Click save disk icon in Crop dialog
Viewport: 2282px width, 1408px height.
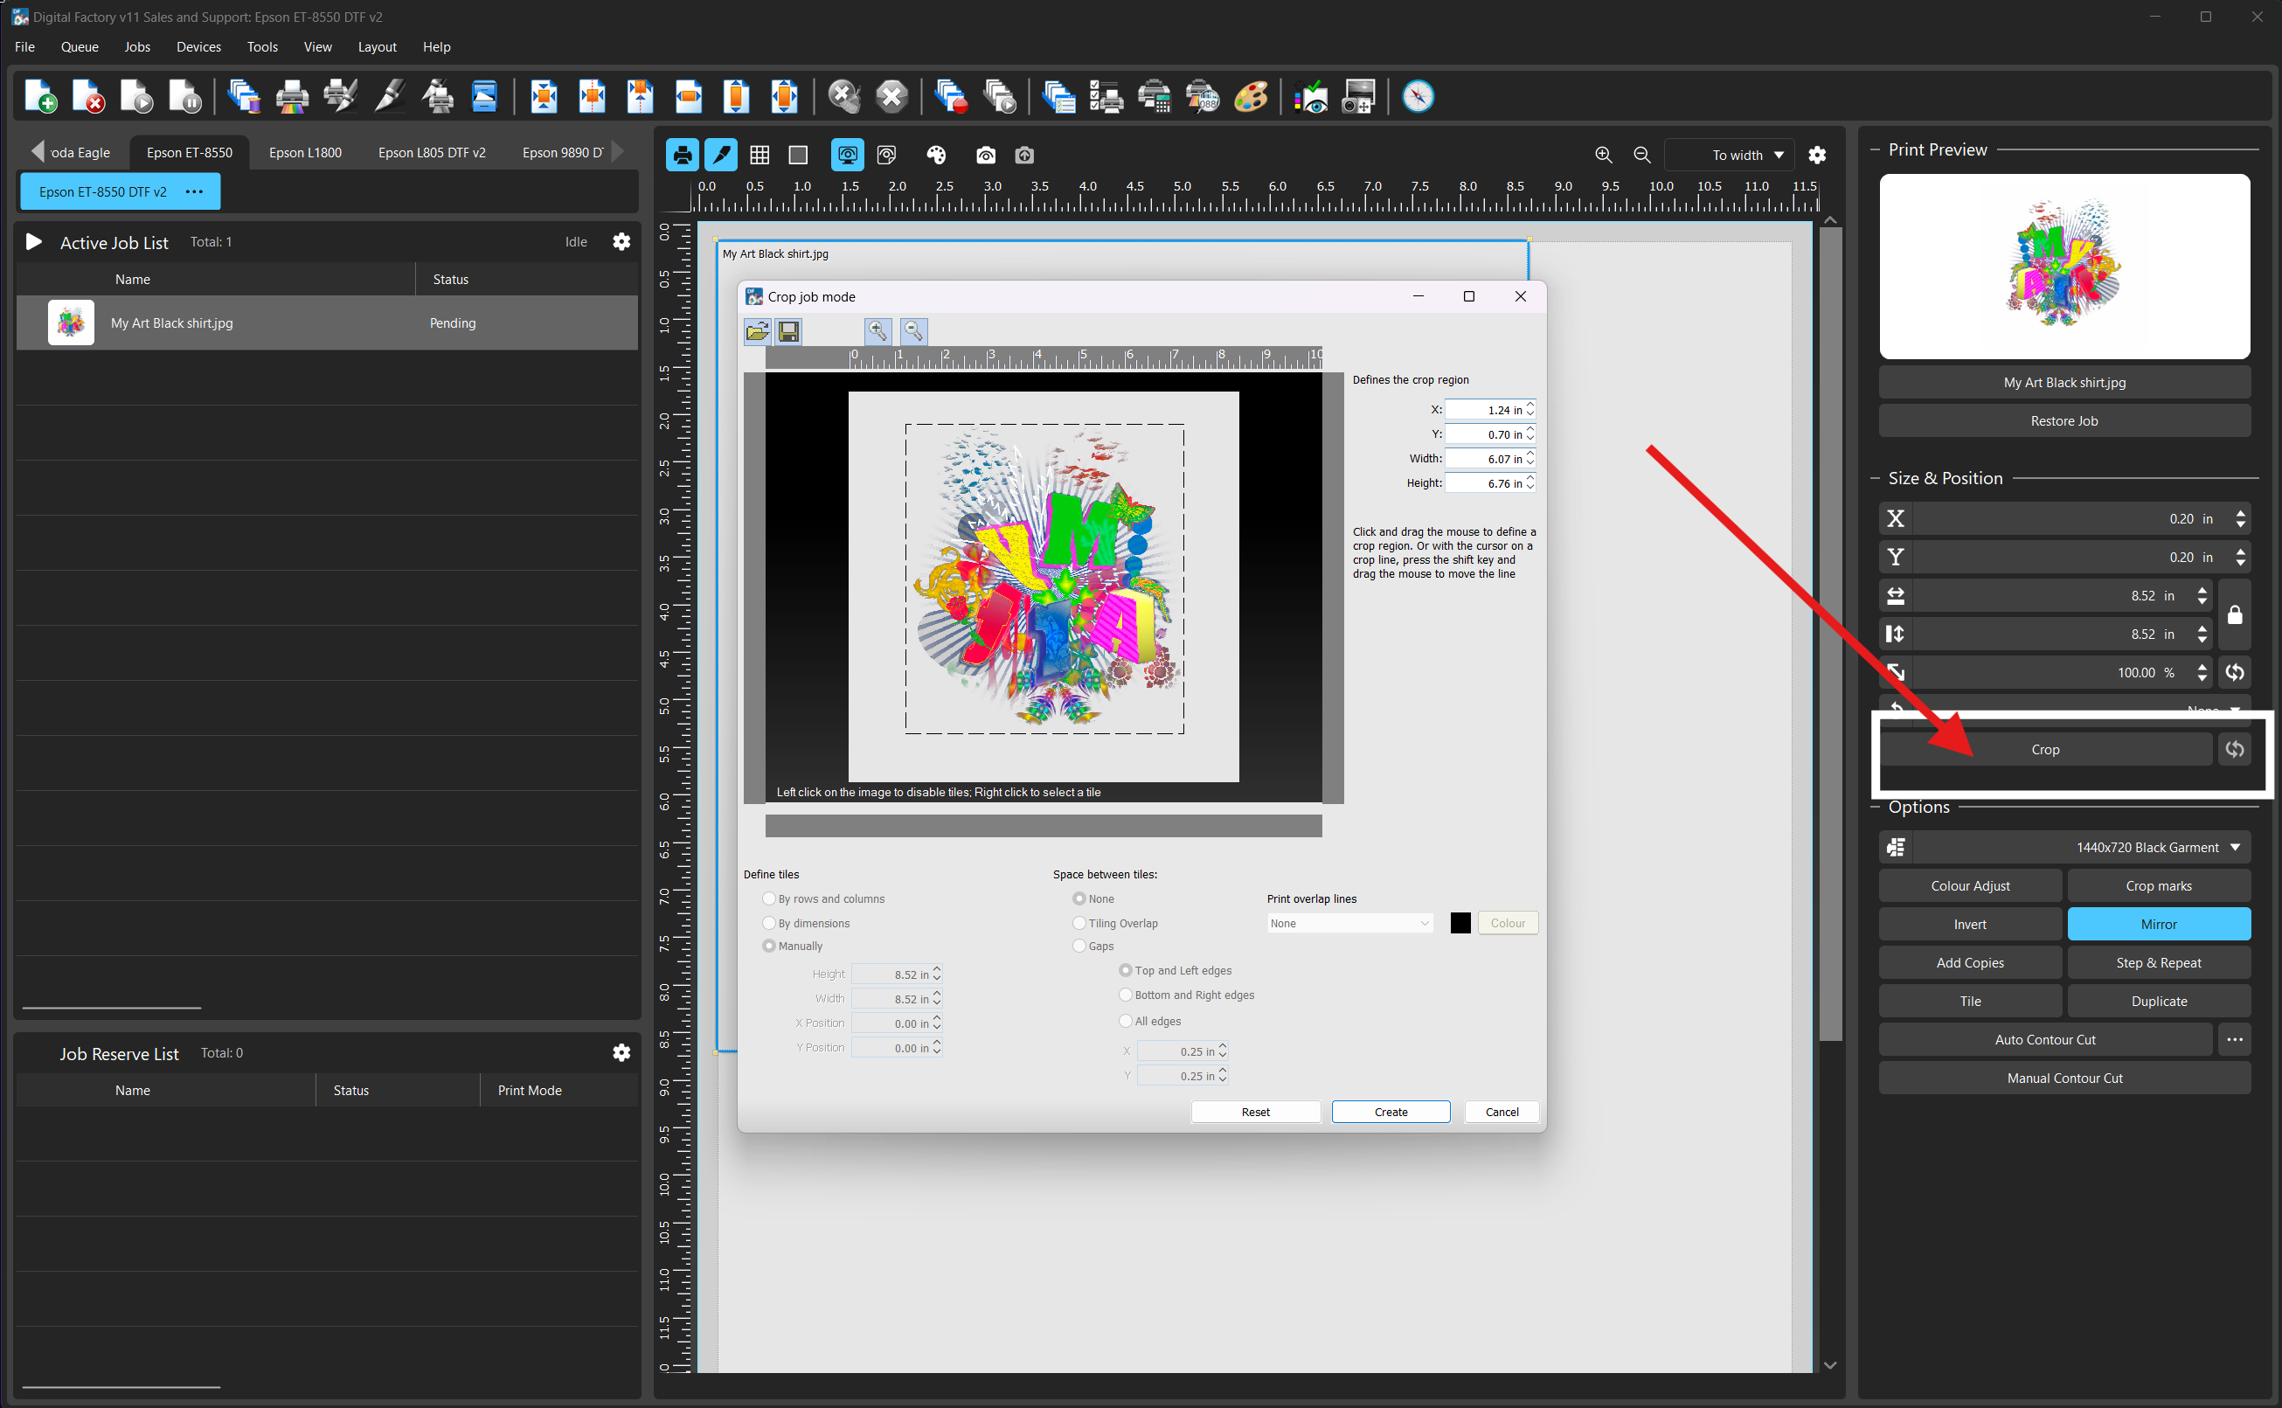[x=788, y=330]
